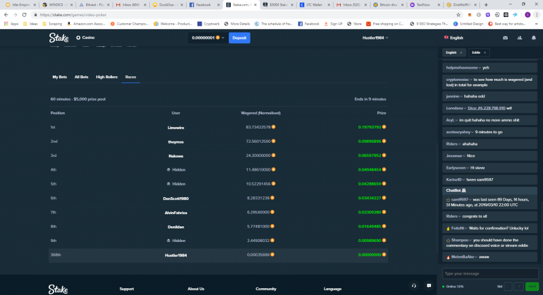Expand the English chat language selector
543x295 pixels.
453,38
